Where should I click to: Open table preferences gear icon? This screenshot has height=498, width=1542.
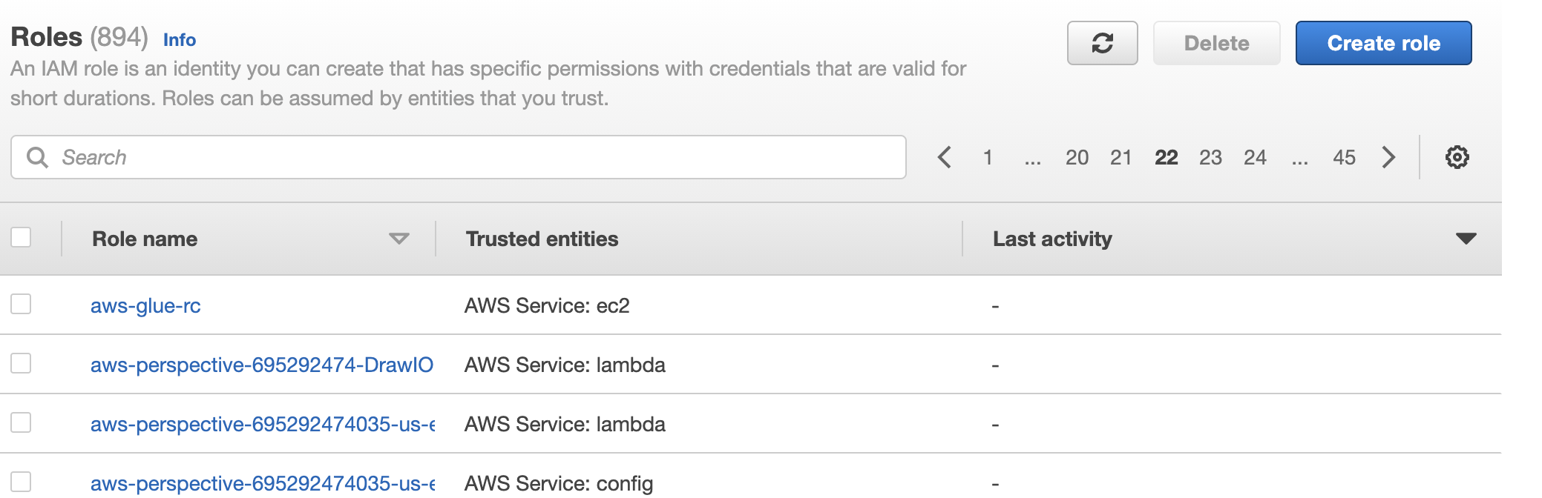[x=1457, y=157]
